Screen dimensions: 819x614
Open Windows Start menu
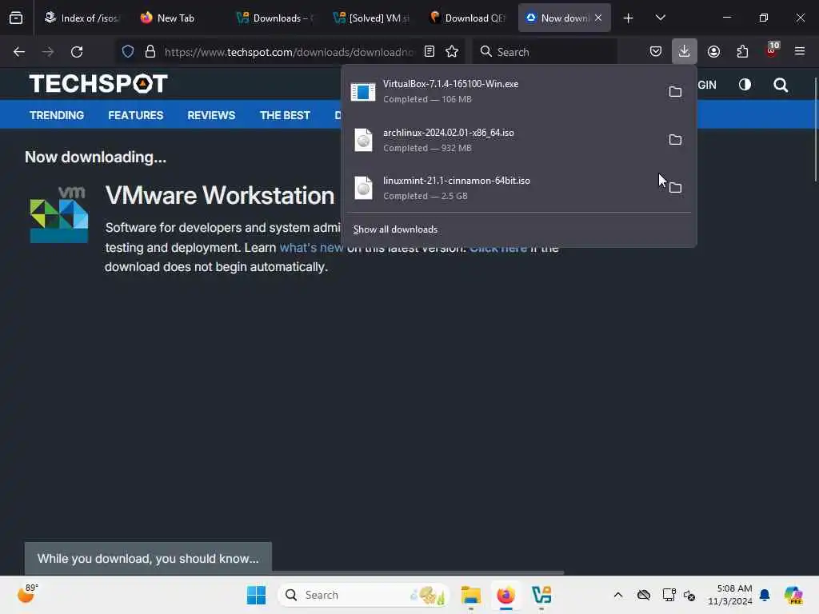click(256, 595)
